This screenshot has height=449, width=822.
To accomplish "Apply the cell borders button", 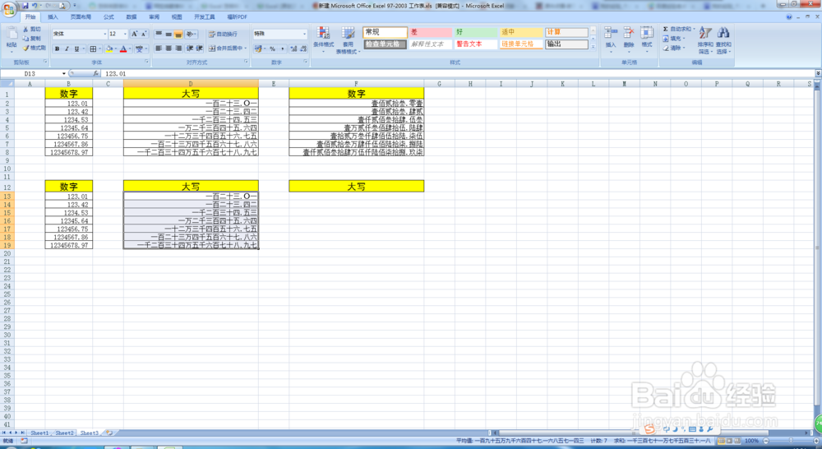I will 93,49.
